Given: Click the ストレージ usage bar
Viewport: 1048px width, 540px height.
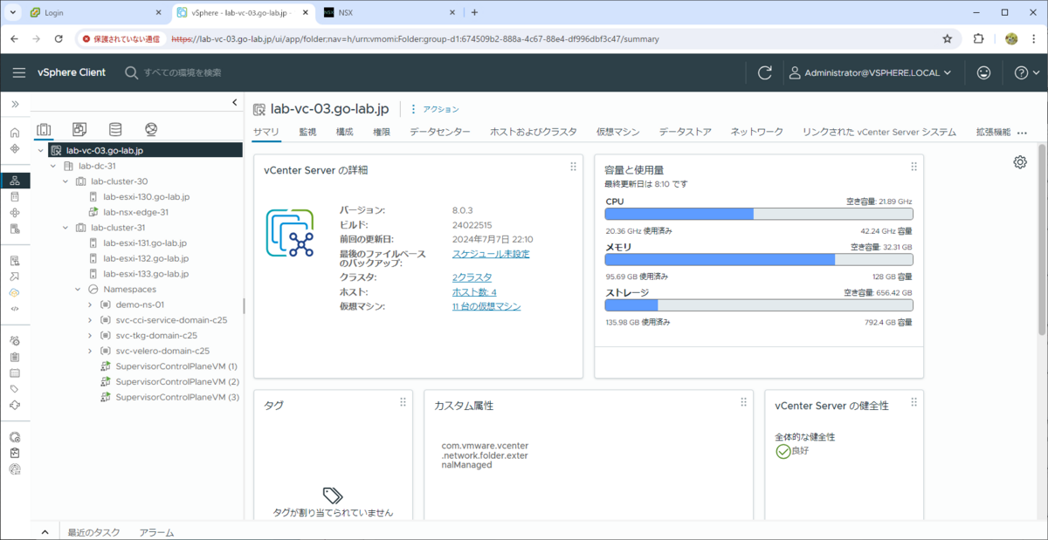Looking at the screenshot, I should tap(759, 305).
